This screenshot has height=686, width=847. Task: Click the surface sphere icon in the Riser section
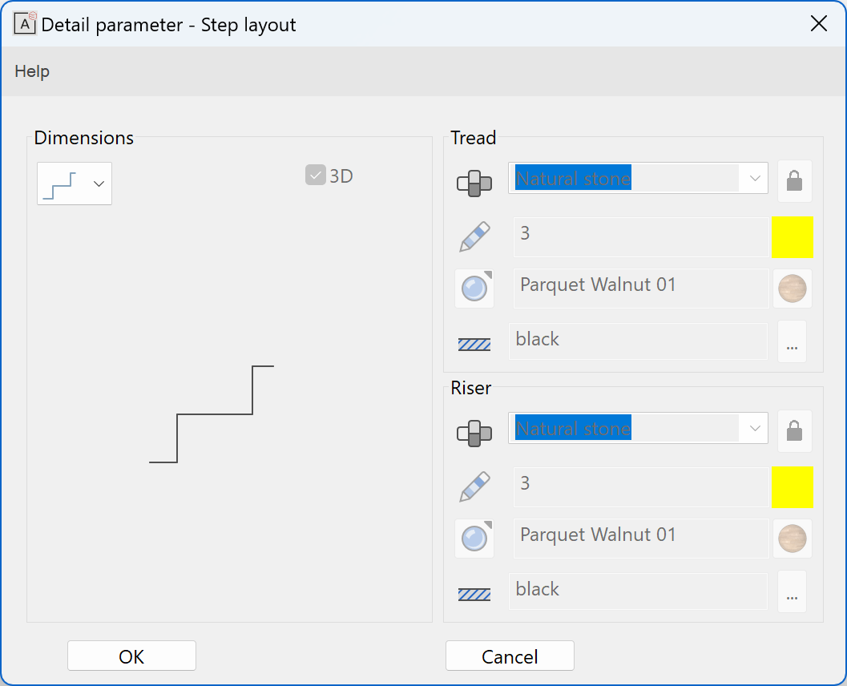476,539
